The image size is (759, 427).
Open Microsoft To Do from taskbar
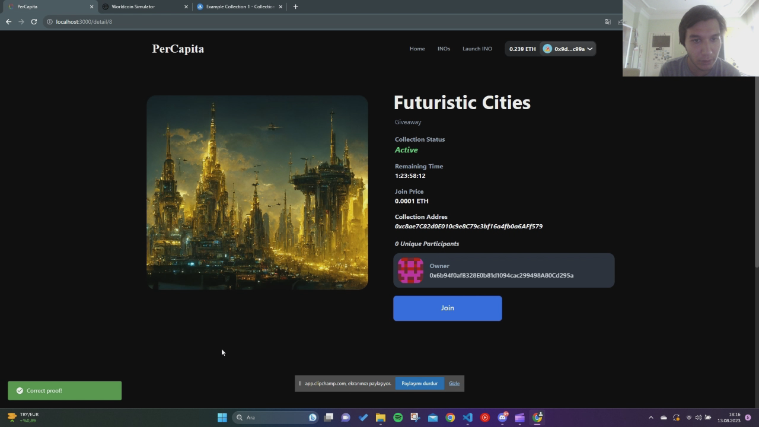coord(363,418)
